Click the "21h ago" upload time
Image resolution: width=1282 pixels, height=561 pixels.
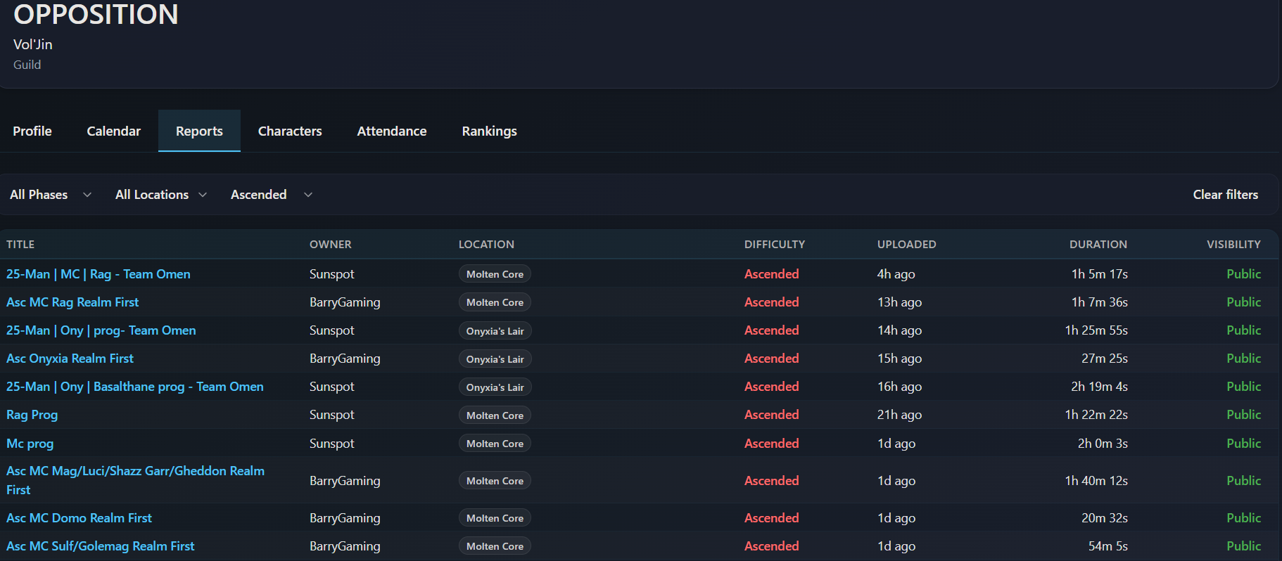coord(899,415)
